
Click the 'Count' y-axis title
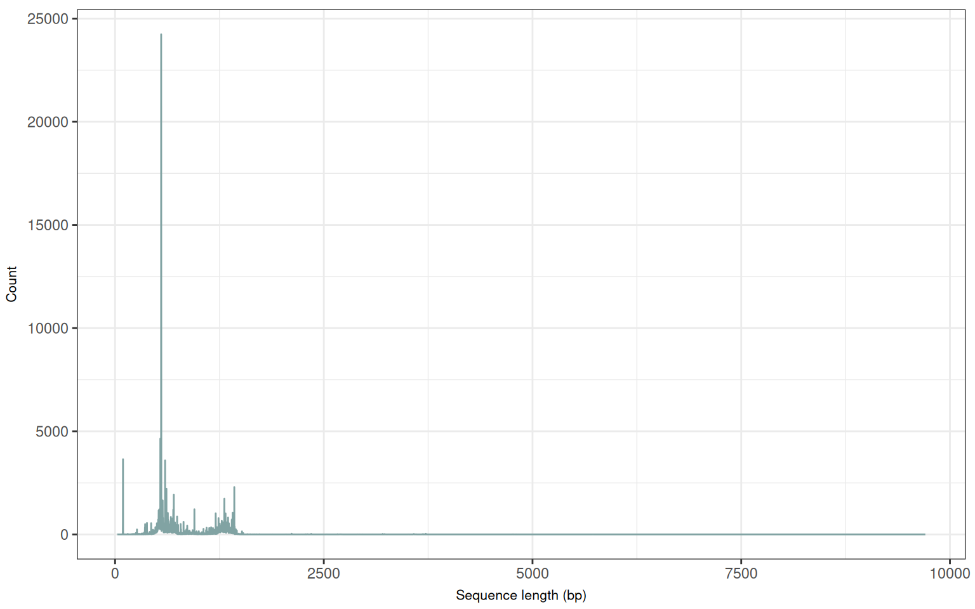point(11,284)
